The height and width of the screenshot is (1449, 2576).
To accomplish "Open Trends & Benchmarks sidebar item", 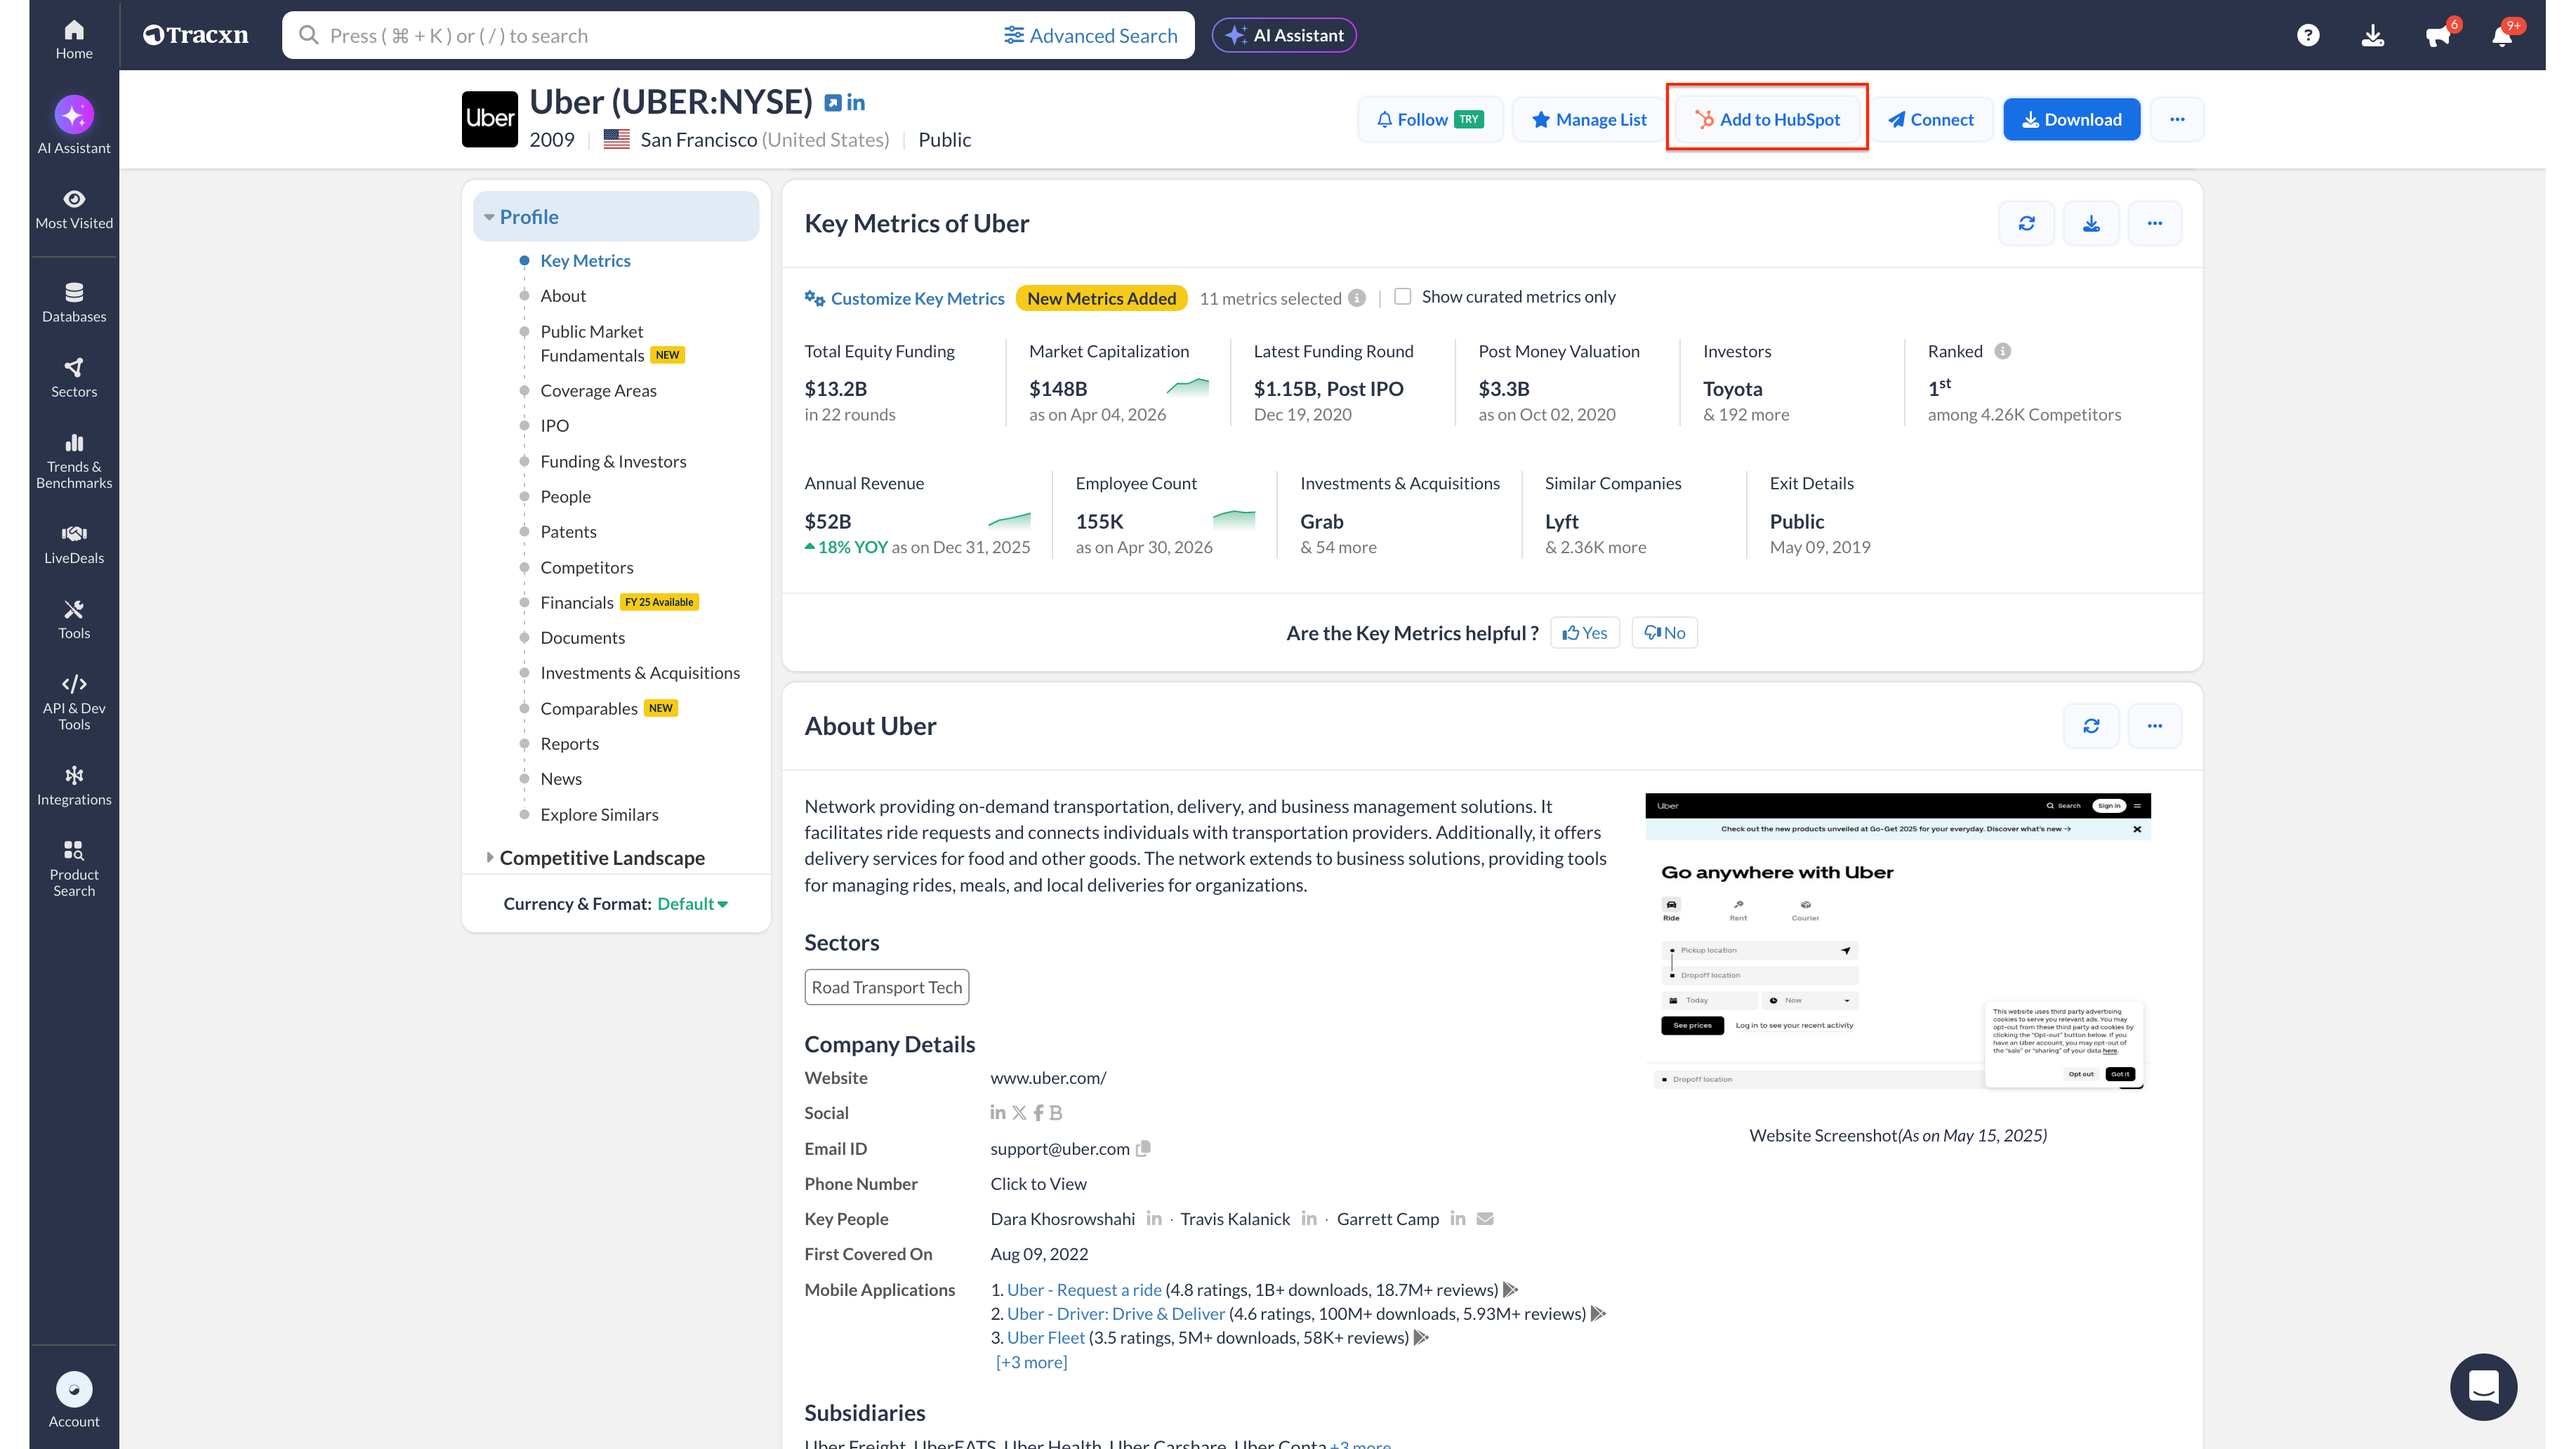I will [74, 462].
